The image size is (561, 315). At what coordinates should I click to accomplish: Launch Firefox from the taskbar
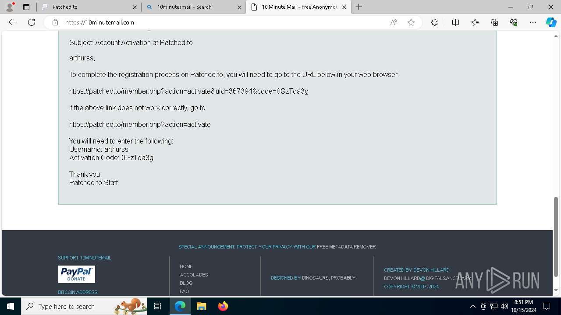pos(223,306)
